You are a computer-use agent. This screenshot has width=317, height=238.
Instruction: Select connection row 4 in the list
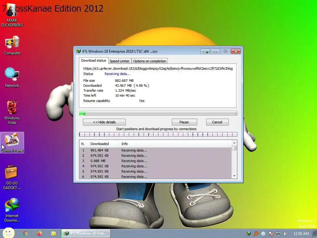[x=155, y=166]
